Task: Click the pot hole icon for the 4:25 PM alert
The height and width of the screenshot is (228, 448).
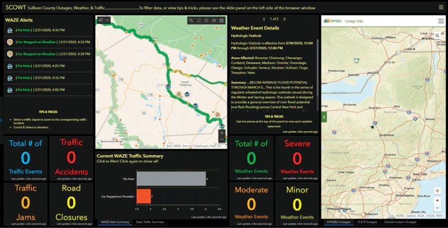Action: tap(10, 66)
